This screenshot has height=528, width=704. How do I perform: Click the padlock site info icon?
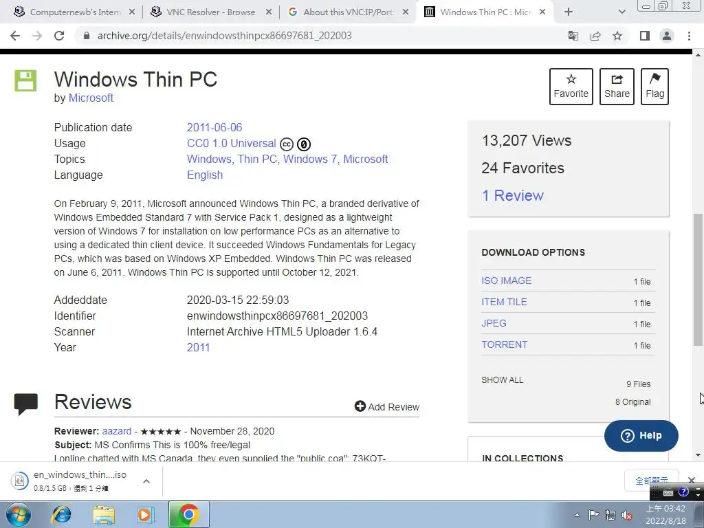tap(87, 36)
